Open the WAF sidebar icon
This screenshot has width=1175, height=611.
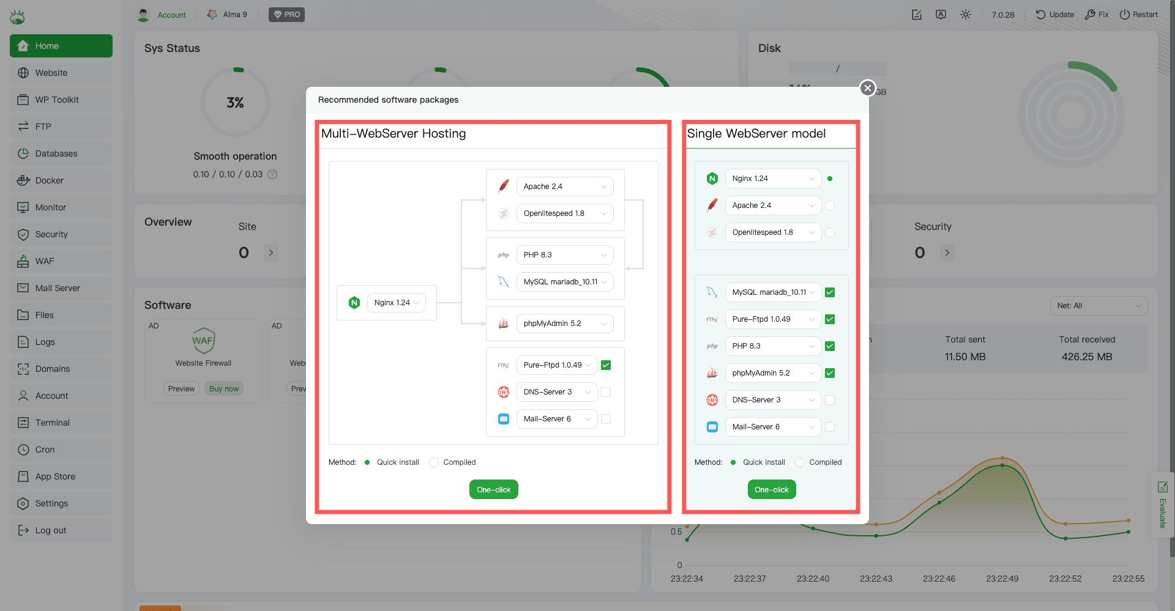click(x=23, y=261)
